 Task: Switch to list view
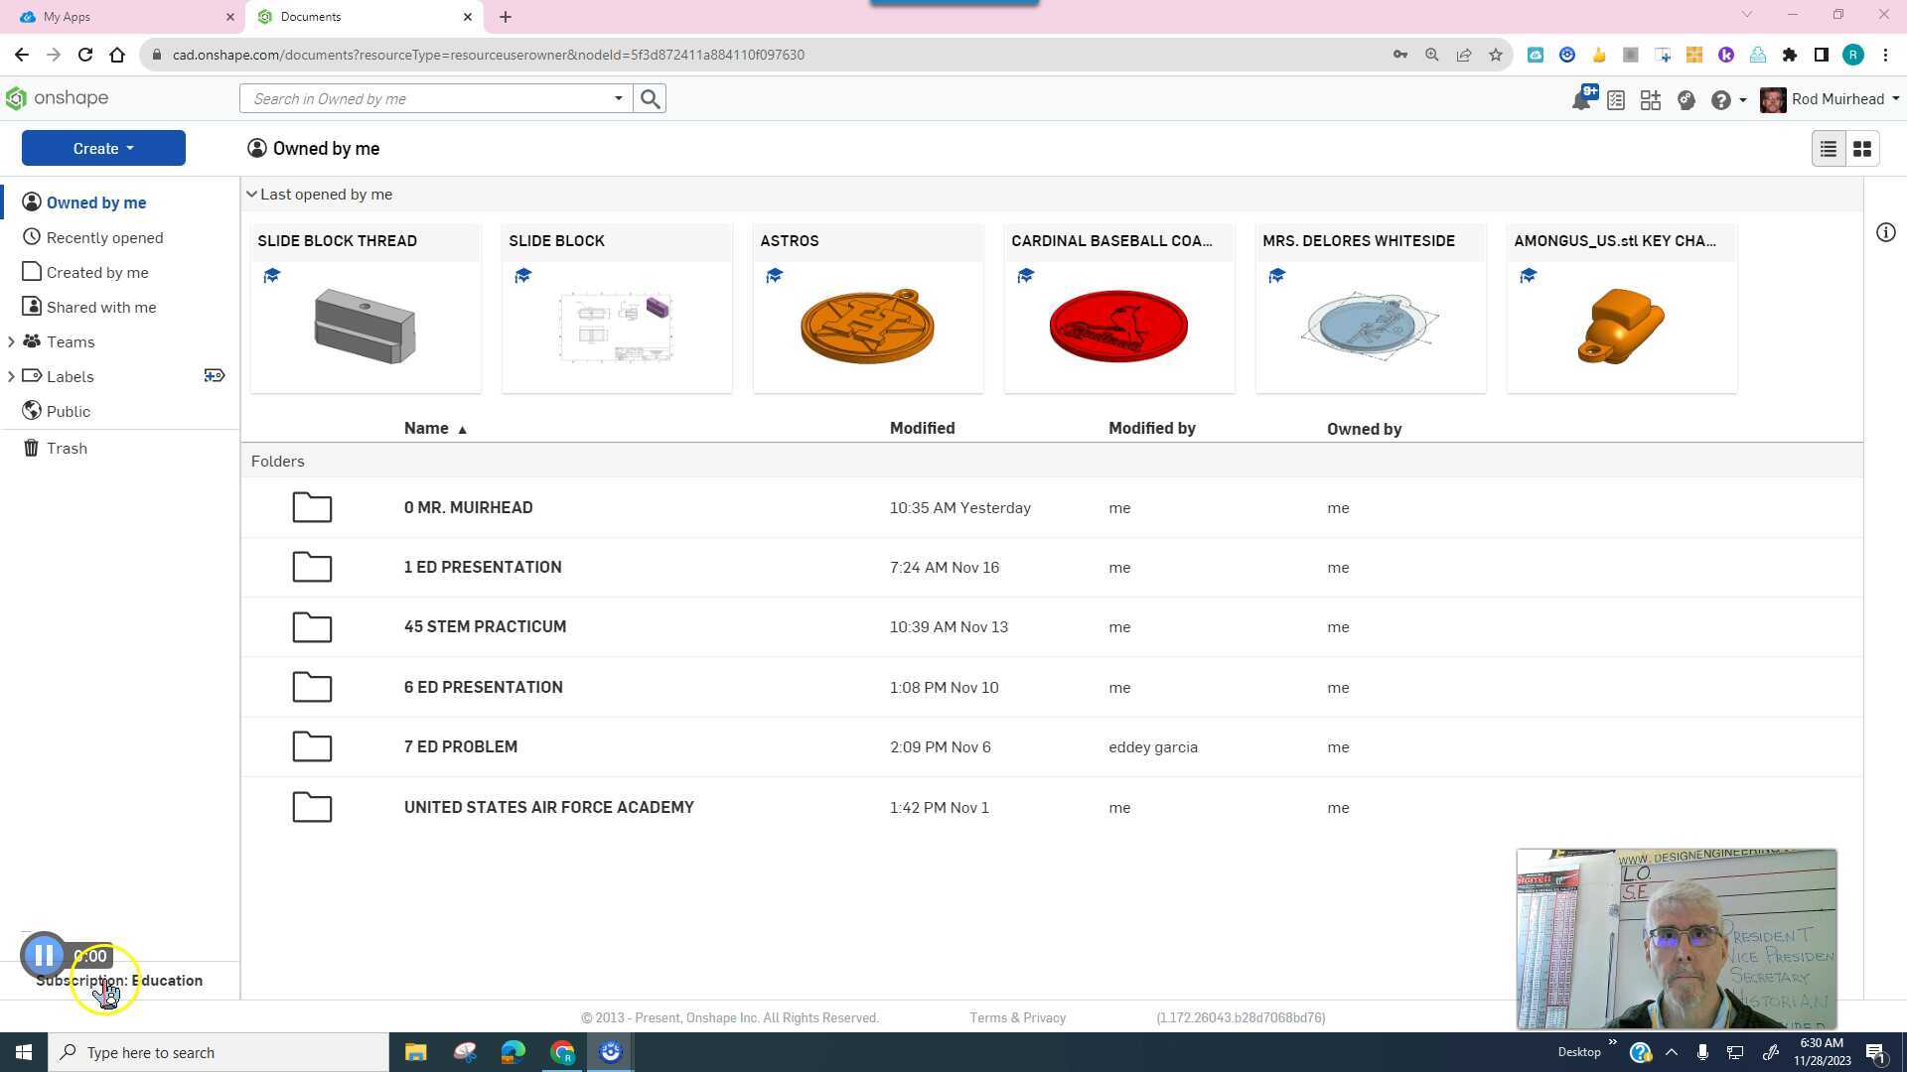pos(1828,148)
